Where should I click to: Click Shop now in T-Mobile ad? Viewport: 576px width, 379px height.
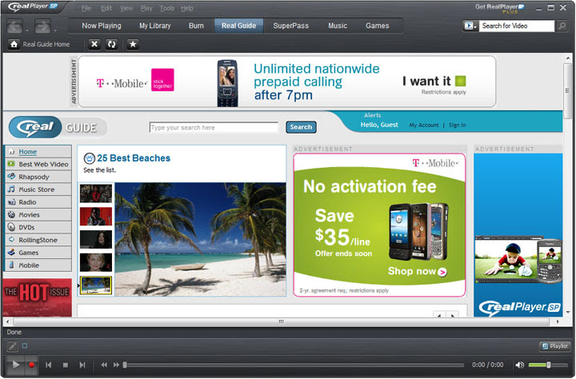click(417, 271)
